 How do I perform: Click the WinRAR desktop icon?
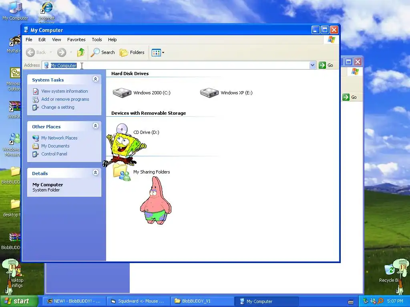click(x=15, y=110)
